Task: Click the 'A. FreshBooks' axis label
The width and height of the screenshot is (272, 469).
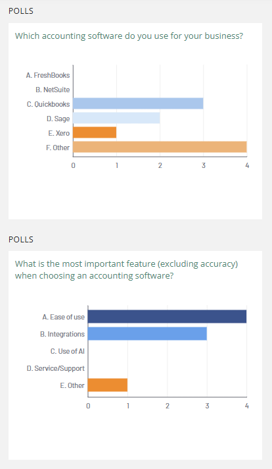Action: 48,75
